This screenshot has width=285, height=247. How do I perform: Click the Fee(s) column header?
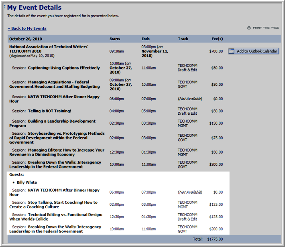tap(217, 39)
